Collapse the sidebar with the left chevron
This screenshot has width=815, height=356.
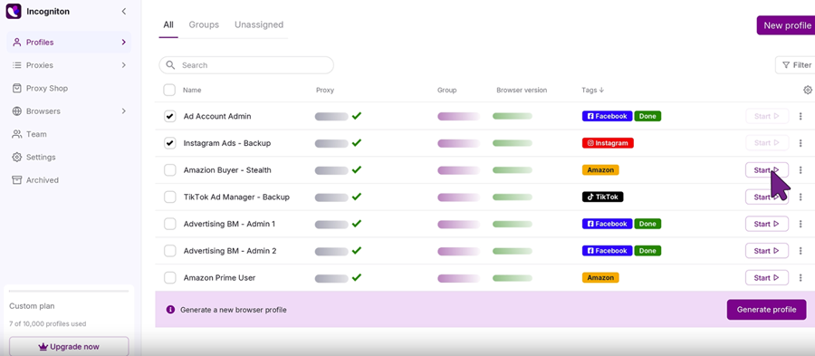[124, 11]
